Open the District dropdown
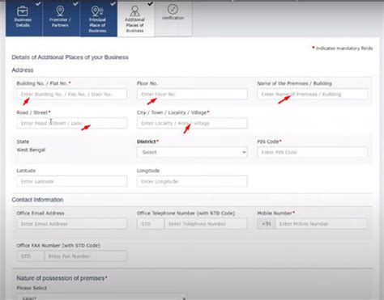The width and height of the screenshot is (384, 300). [x=192, y=152]
